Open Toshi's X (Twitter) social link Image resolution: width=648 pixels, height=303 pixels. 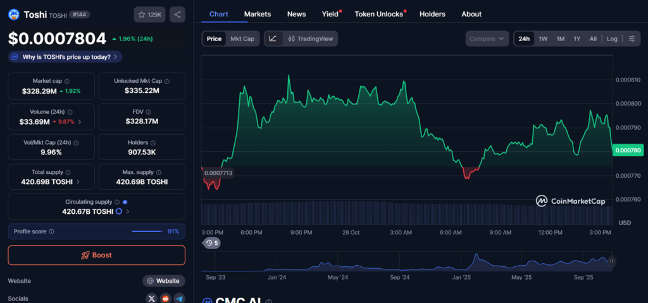point(152,299)
